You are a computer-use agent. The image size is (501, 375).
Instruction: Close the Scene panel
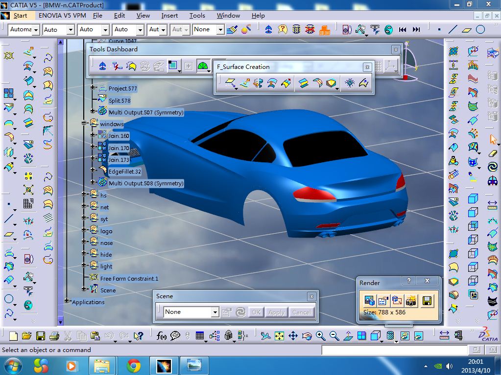(311, 297)
